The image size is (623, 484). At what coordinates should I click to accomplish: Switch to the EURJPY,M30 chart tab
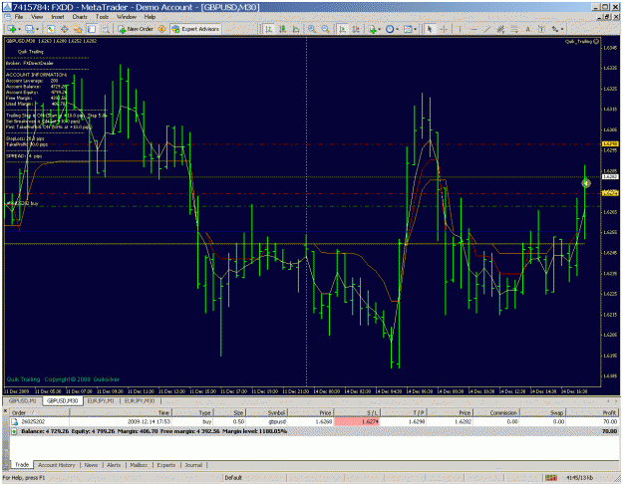click(140, 400)
